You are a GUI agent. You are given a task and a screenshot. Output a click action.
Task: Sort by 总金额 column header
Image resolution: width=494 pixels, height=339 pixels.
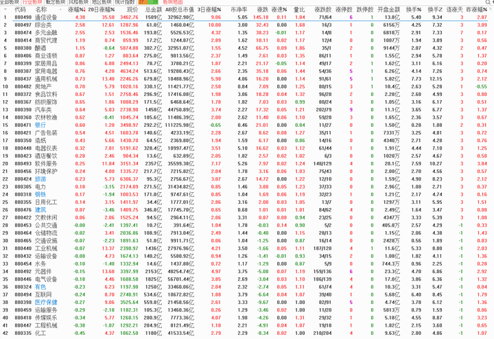153,10
